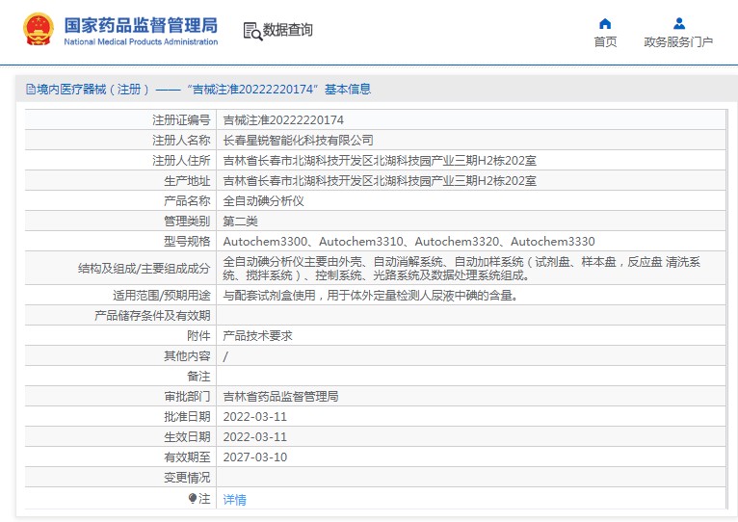Screen dimensions: 738x522
Task: Click the 产品储存条件及有效期 label
Action: [x=152, y=316]
